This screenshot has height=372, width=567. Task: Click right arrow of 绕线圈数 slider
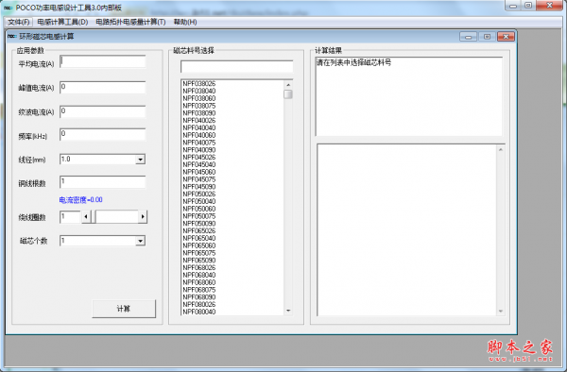click(x=143, y=217)
